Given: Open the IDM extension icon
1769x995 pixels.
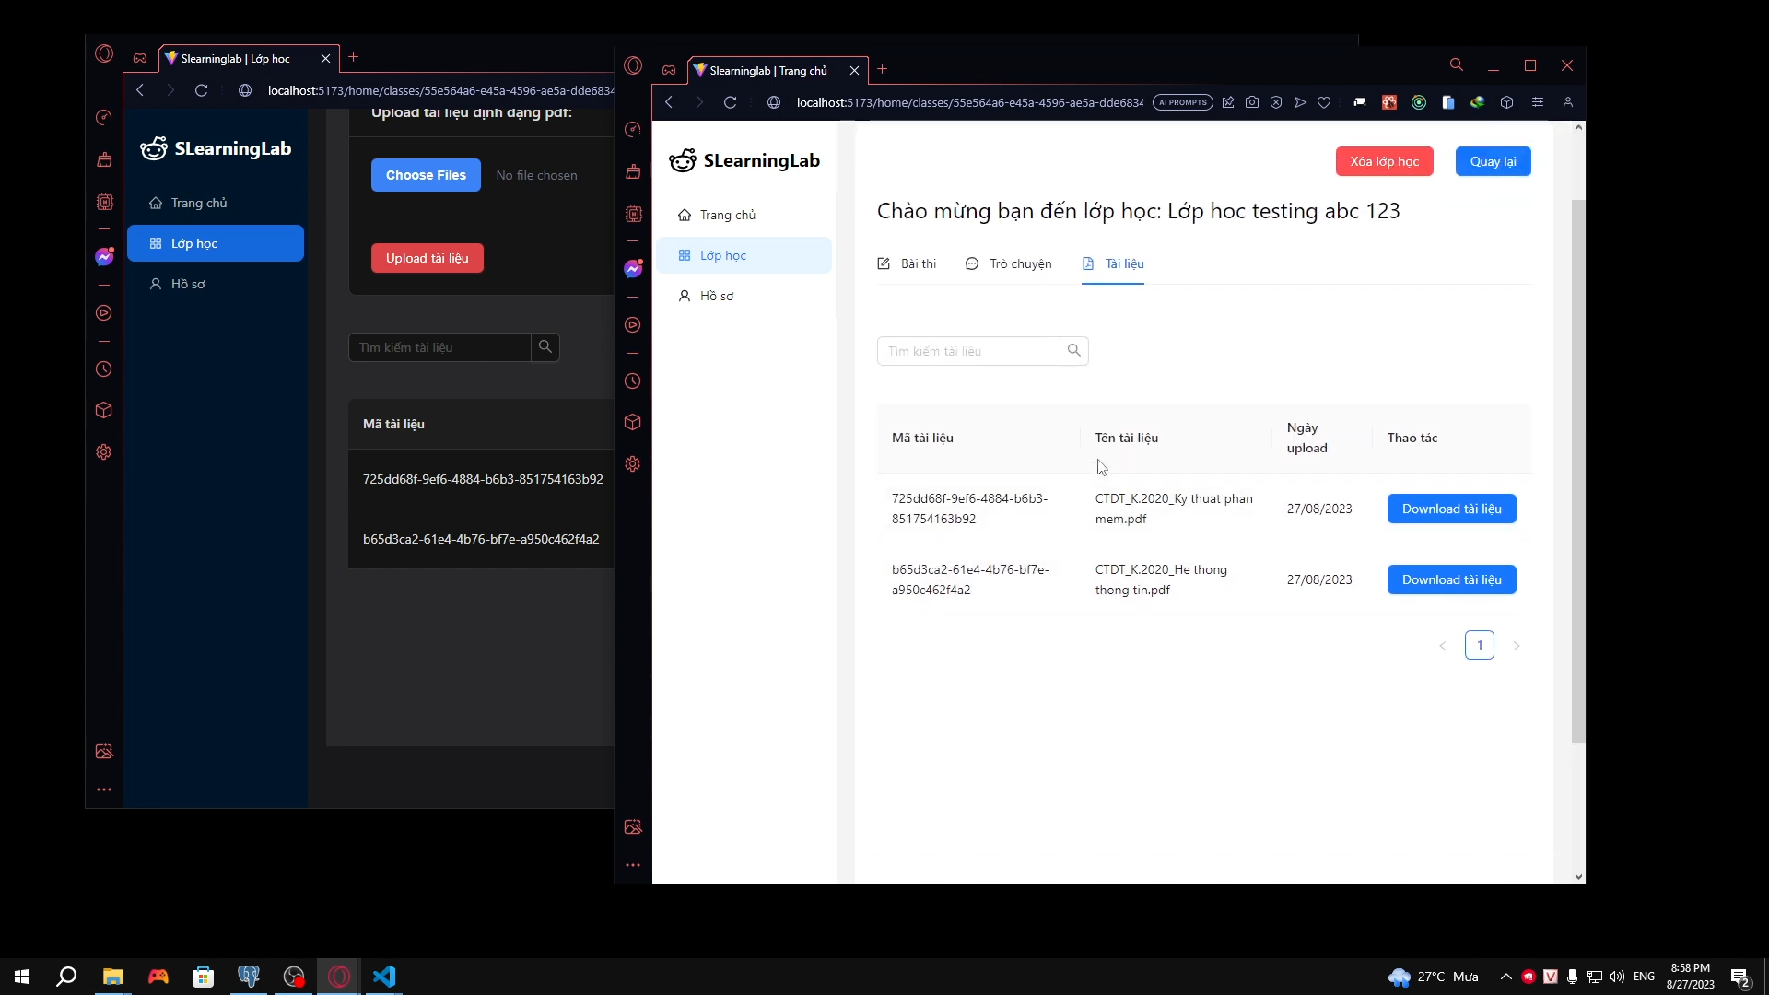Looking at the screenshot, I should tap(1478, 102).
